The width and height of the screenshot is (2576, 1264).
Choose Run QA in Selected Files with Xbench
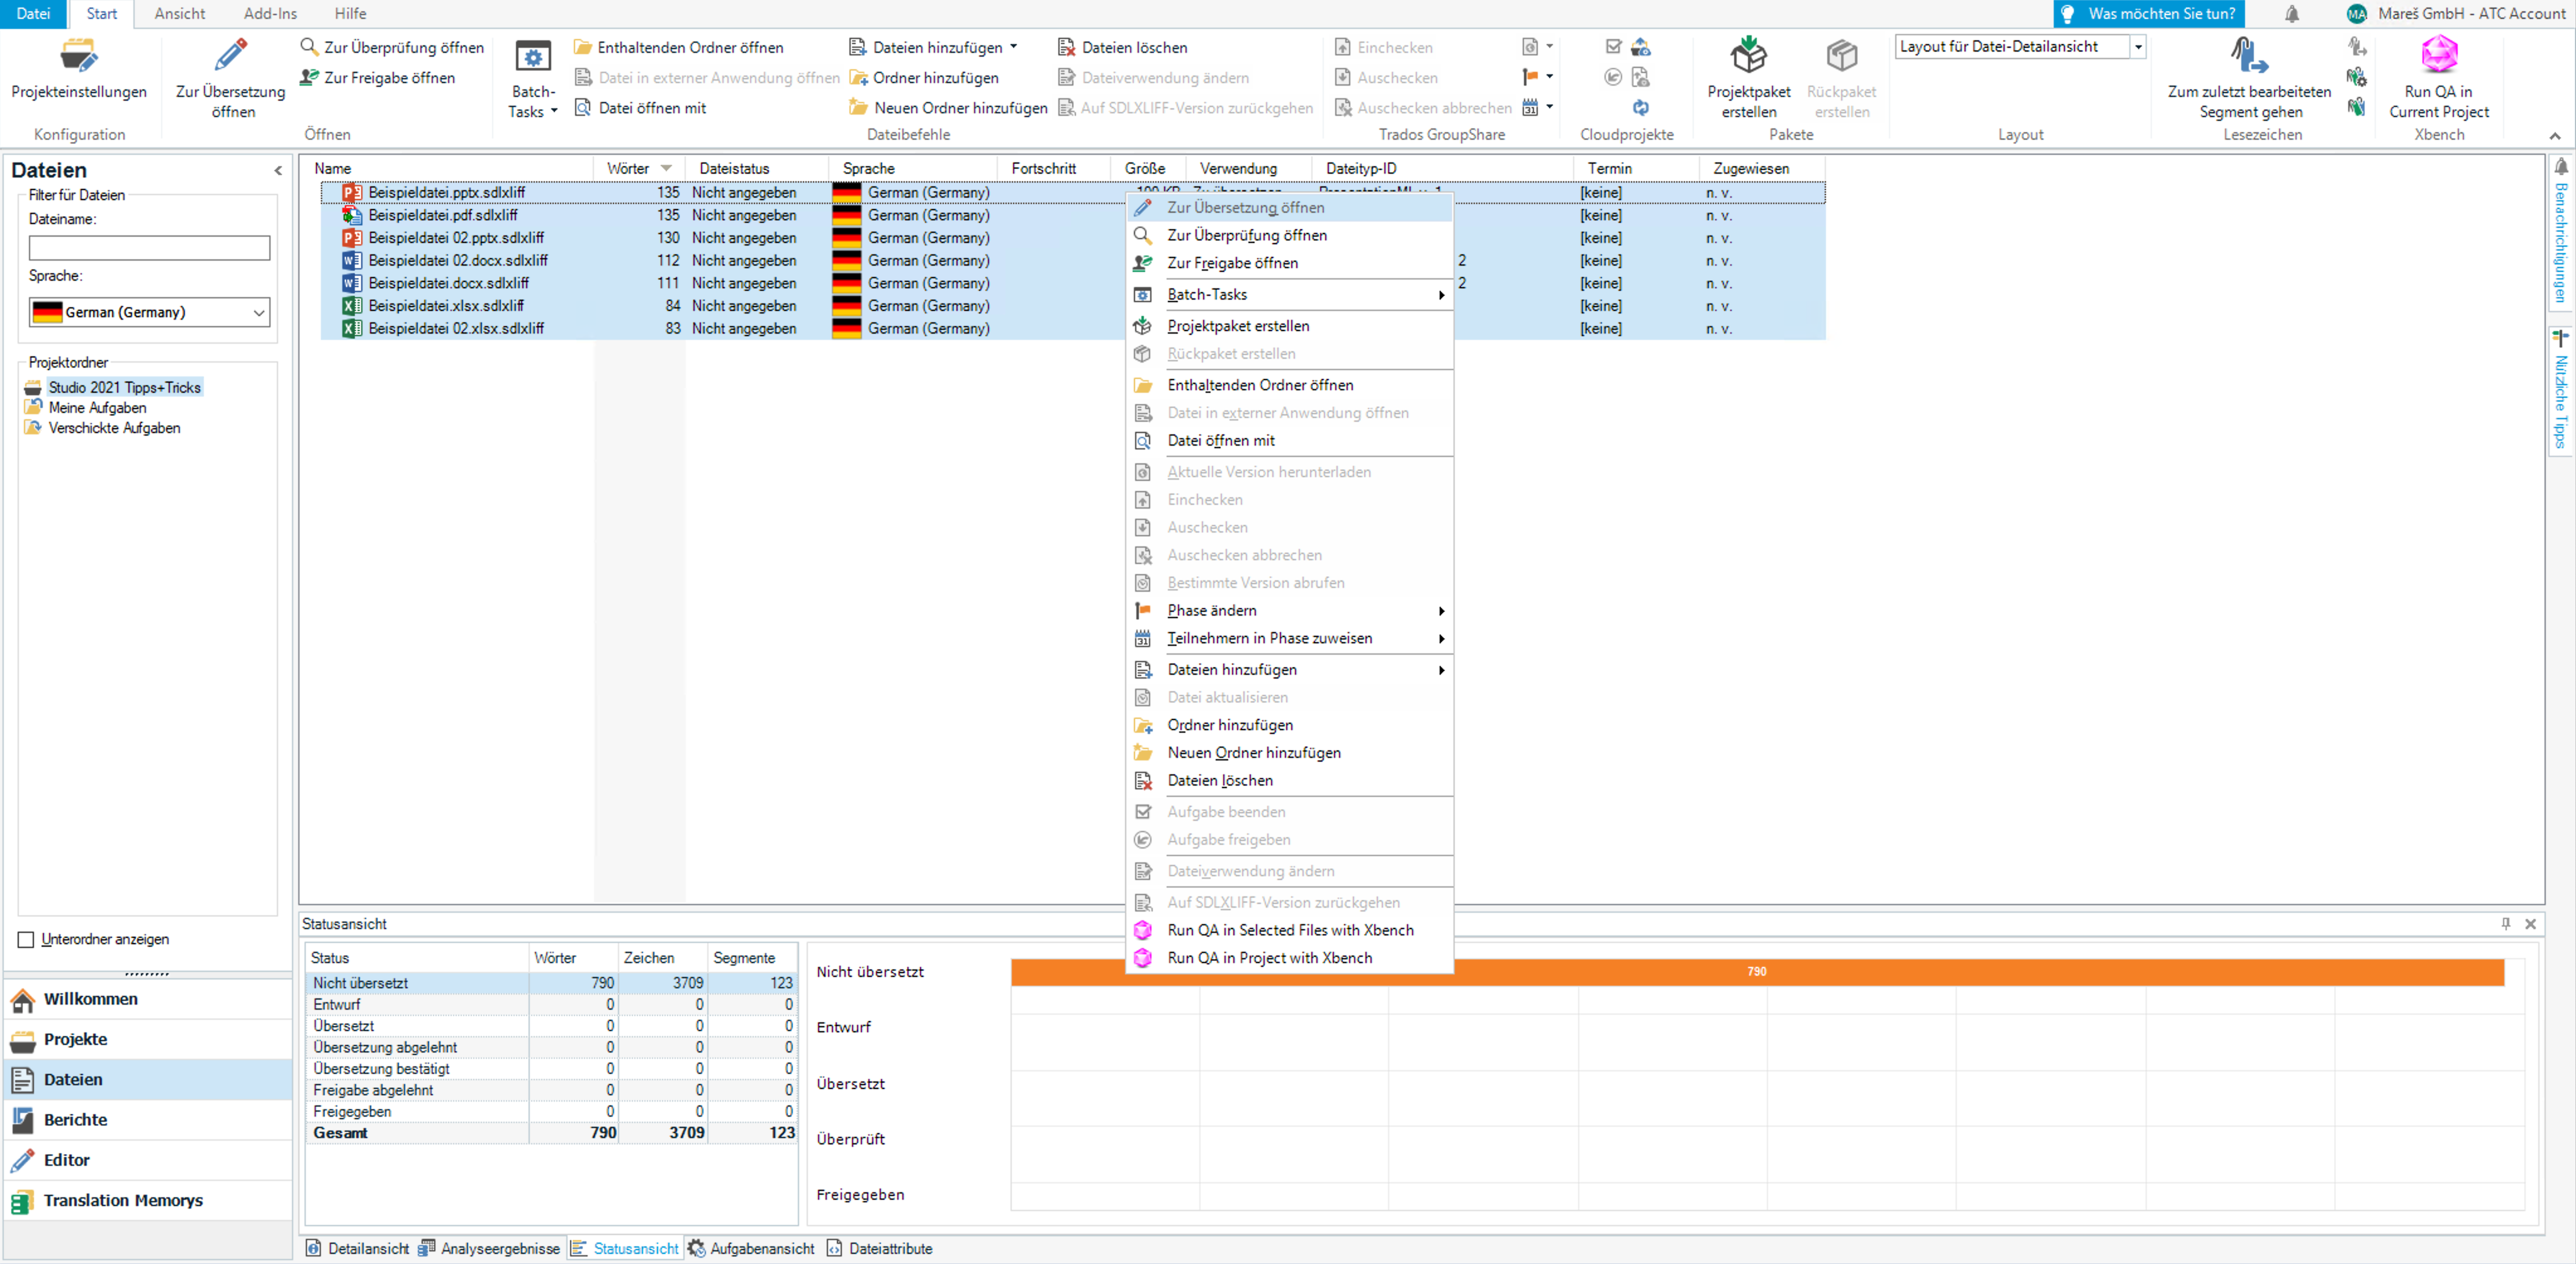click(1290, 930)
